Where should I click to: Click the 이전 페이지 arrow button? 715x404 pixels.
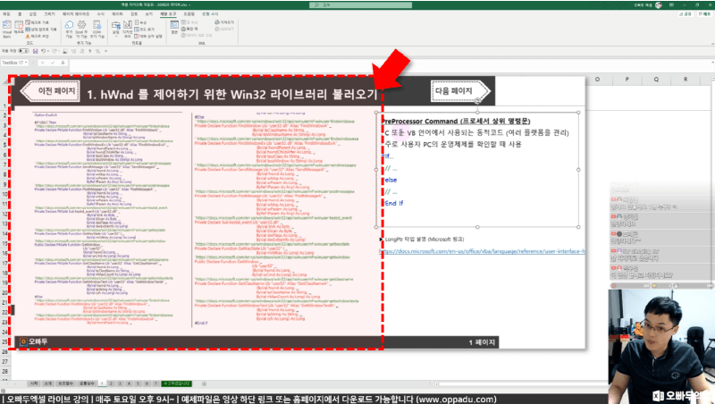click(50, 91)
